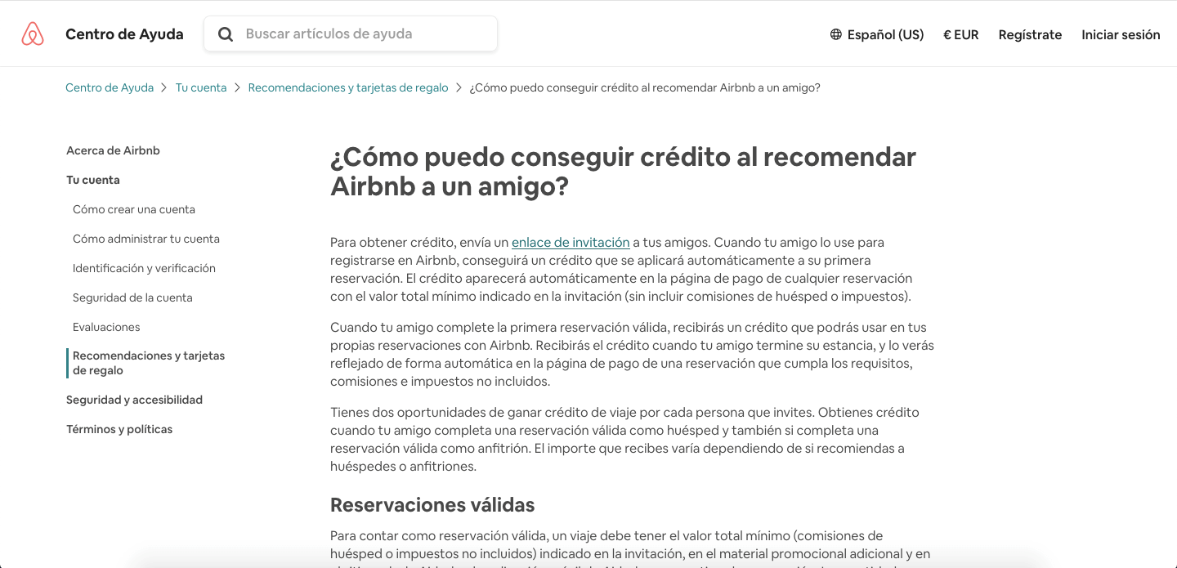
Task: Select Cómo administrar tu cuenta
Action: pos(146,239)
